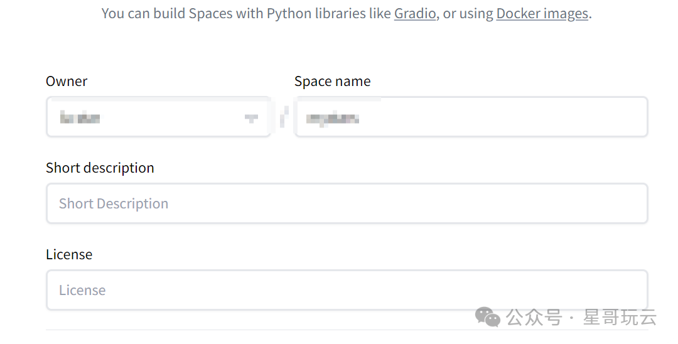Click the 星哥玩云 watermark text
Image resolution: width=678 pixels, height=344 pixels.
620,318
